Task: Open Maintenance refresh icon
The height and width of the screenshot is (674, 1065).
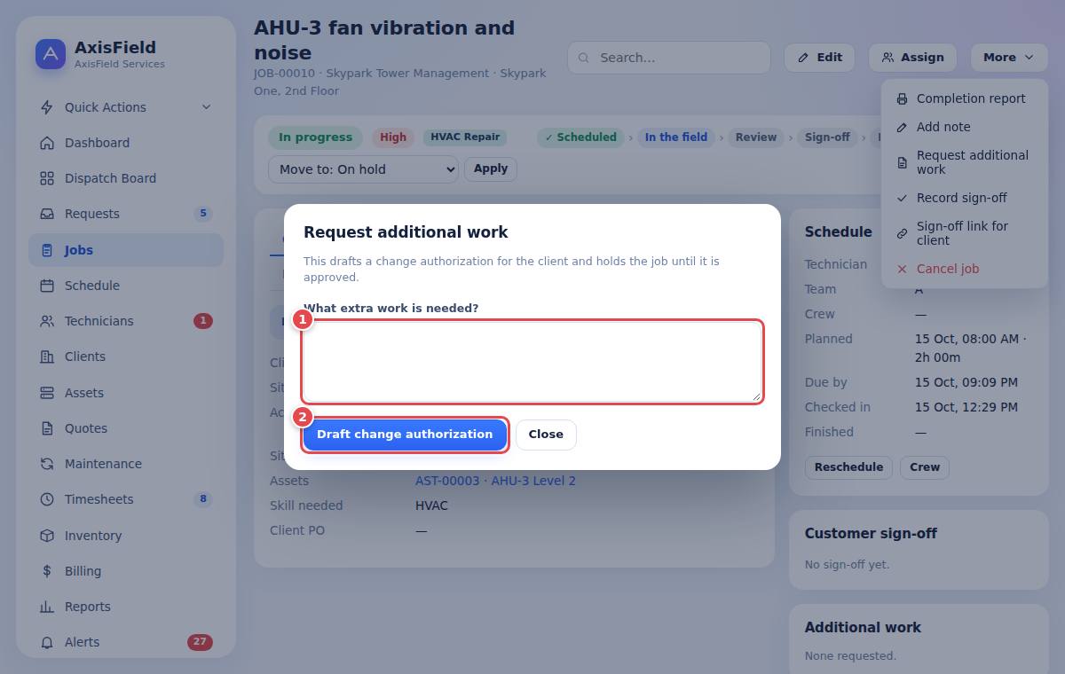Action: coord(47,464)
